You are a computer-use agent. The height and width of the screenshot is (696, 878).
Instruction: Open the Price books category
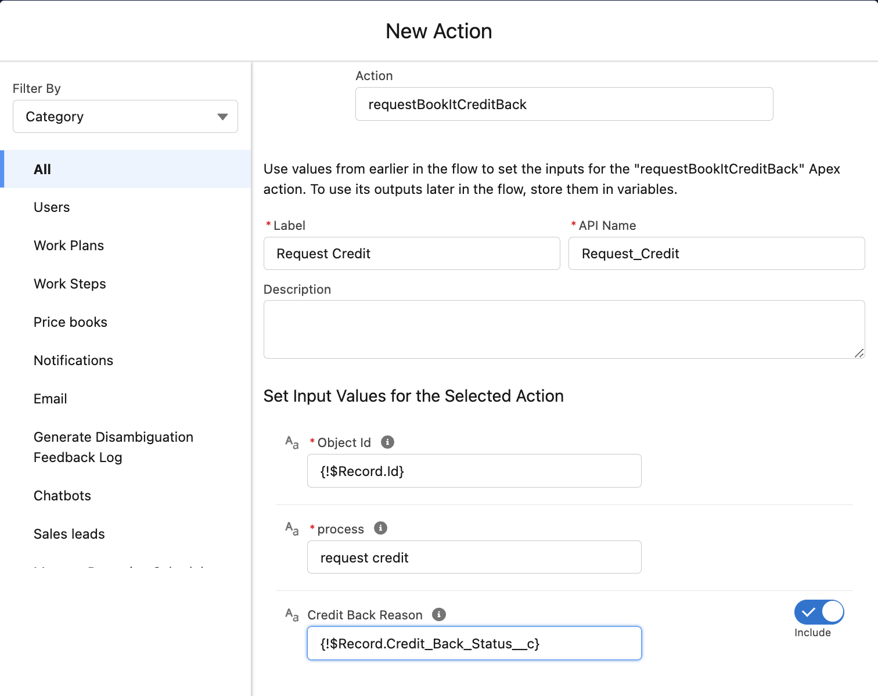pyautogui.click(x=70, y=322)
